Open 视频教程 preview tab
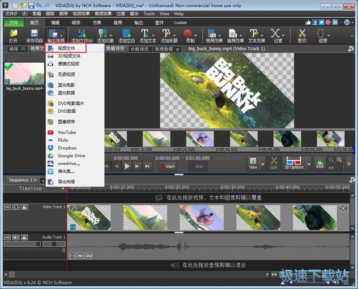The width and height of the screenshot is (358, 289). 164,49
